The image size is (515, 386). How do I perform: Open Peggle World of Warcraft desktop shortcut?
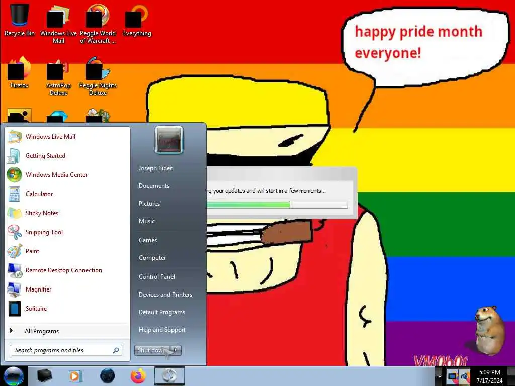pos(98,23)
